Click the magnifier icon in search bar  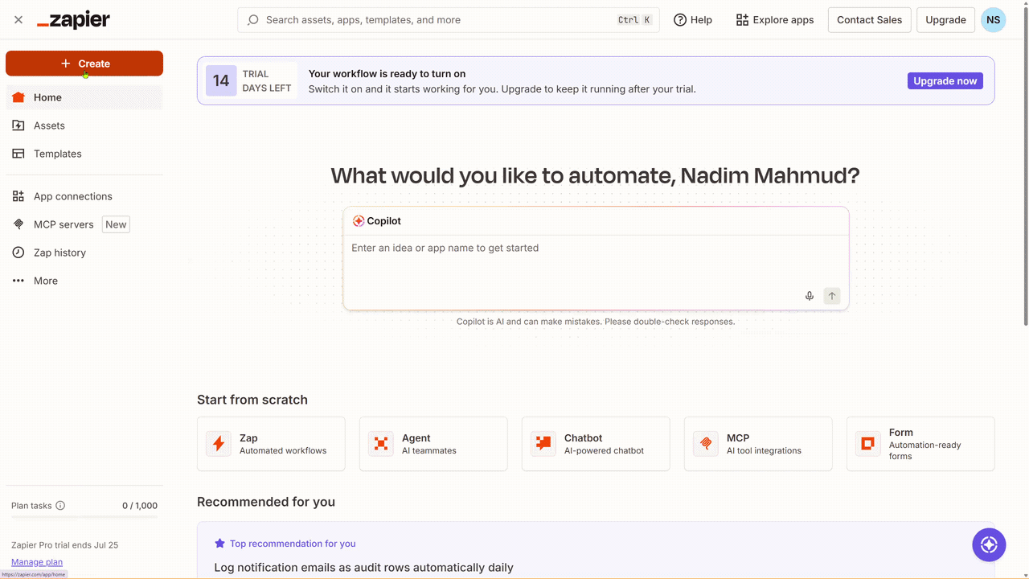pos(253,20)
